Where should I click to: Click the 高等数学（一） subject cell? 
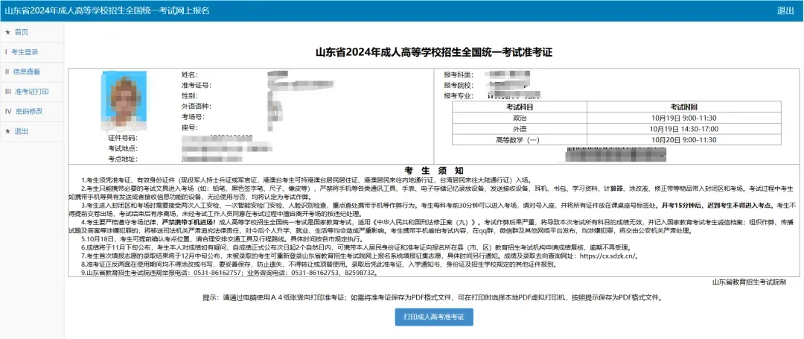(x=520, y=139)
